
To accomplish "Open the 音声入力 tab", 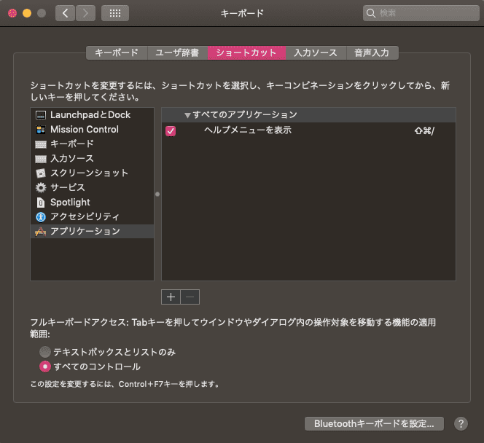I will pos(372,52).
